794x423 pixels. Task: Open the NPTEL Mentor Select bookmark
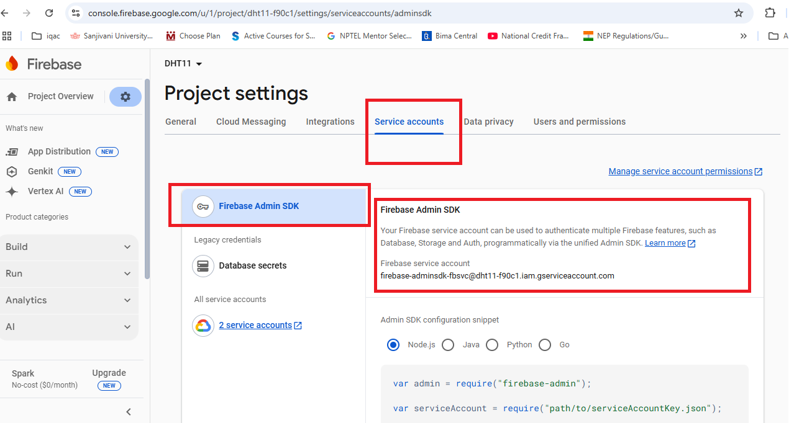tap(370, 36)
